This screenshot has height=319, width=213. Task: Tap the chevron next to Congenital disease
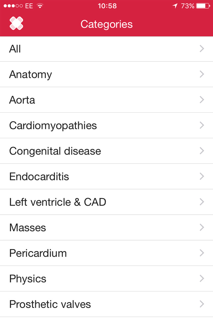point(202,151)
